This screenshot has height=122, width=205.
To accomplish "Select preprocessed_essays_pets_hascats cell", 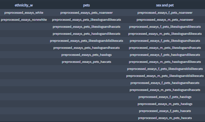I will (86, 62).
